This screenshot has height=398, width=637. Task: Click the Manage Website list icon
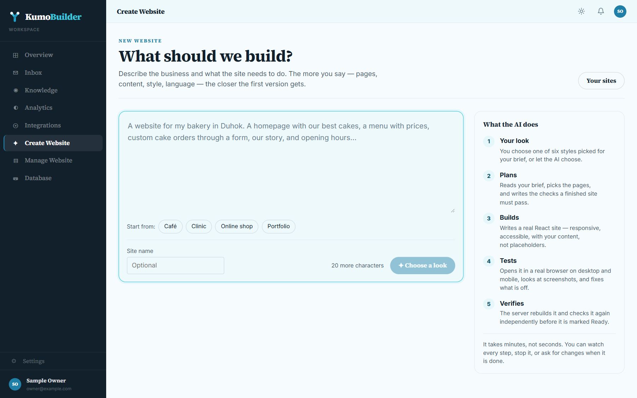[x=16, y=161]
